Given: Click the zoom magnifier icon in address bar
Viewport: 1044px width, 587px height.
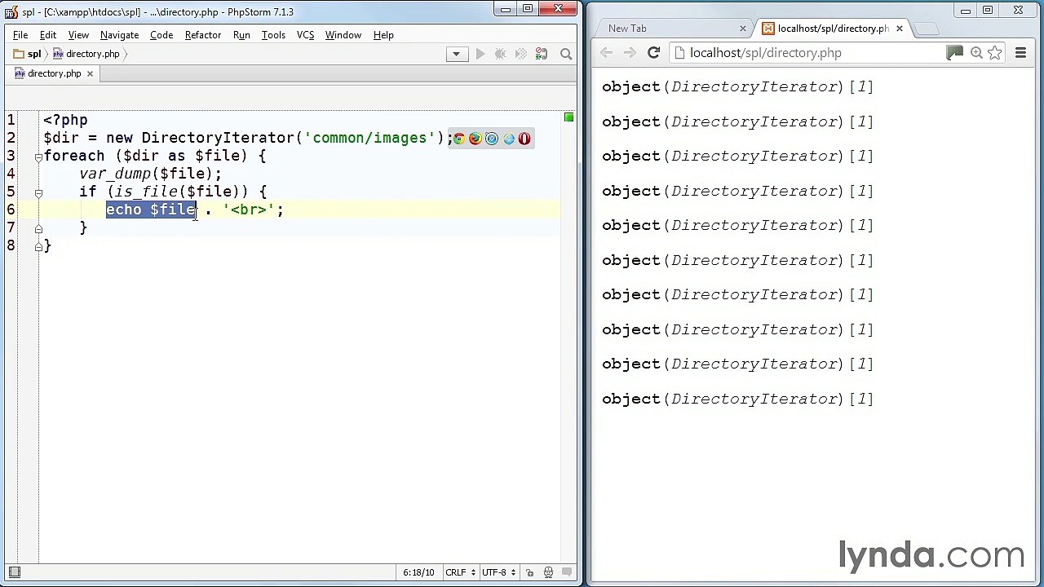Looking at the screenshot, I should pyautogui.click(x=976, y=53).
